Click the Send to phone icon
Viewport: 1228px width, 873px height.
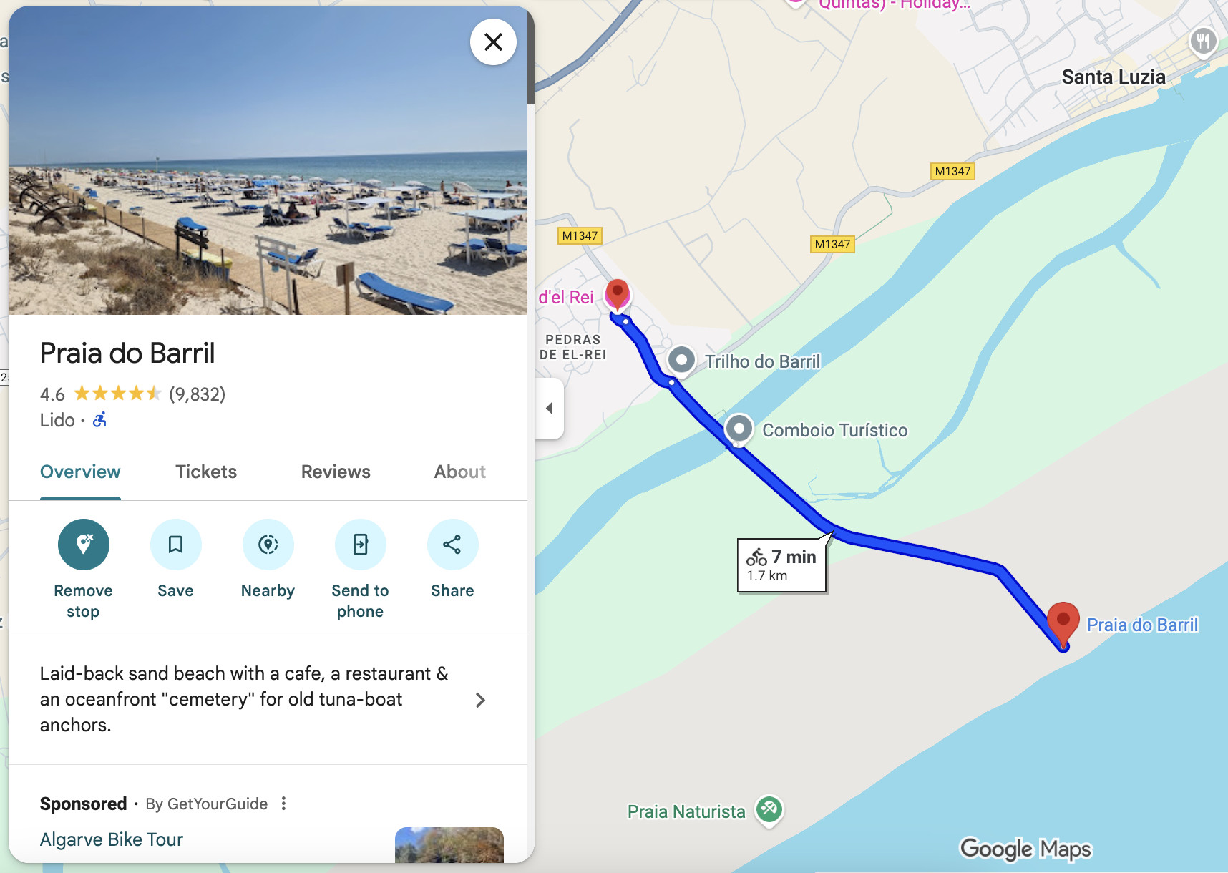[361, 545]
